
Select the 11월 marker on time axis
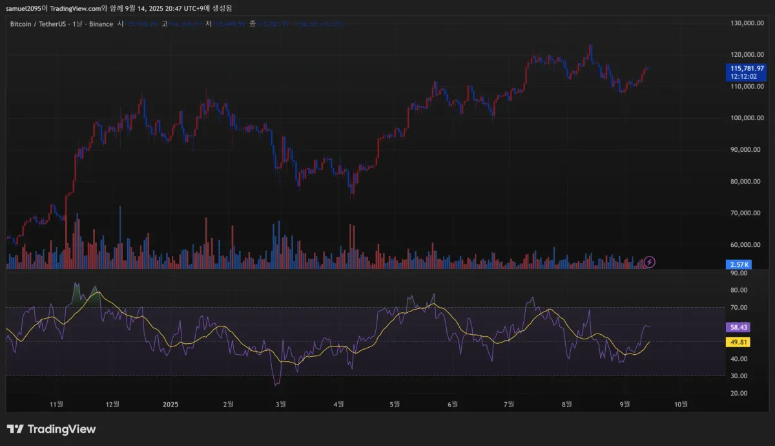click(56, 405)
